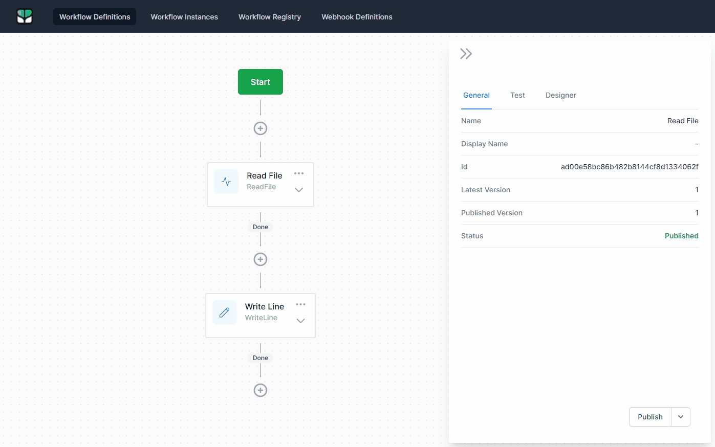Open the Write Line ellipsis menu
Image resolution: width=715 pixels, height=447 pixels.
coord(300,304)
